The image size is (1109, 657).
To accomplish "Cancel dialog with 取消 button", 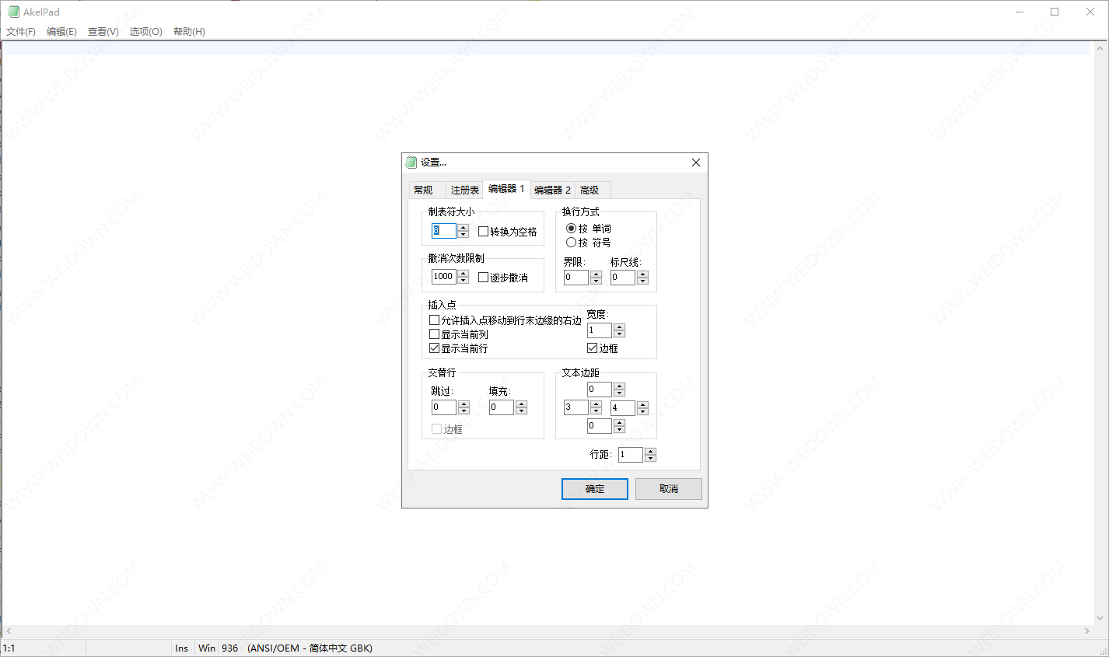I will point(669,489).
